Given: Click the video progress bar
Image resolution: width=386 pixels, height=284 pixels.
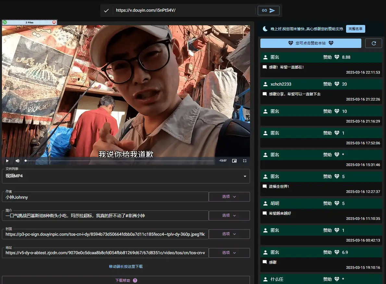Looking at the screenshot, I should [x=119, y=161].
